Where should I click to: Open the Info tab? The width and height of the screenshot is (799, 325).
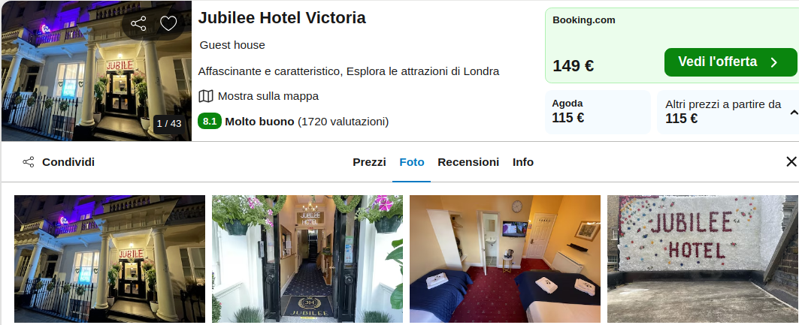pos(523,162)
